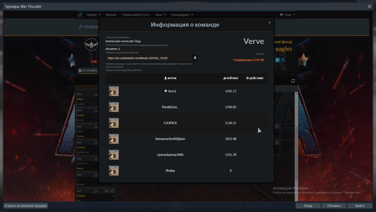Select player name lmesserschmittI@psn
The image size is (376, 212).
(170, 139)
